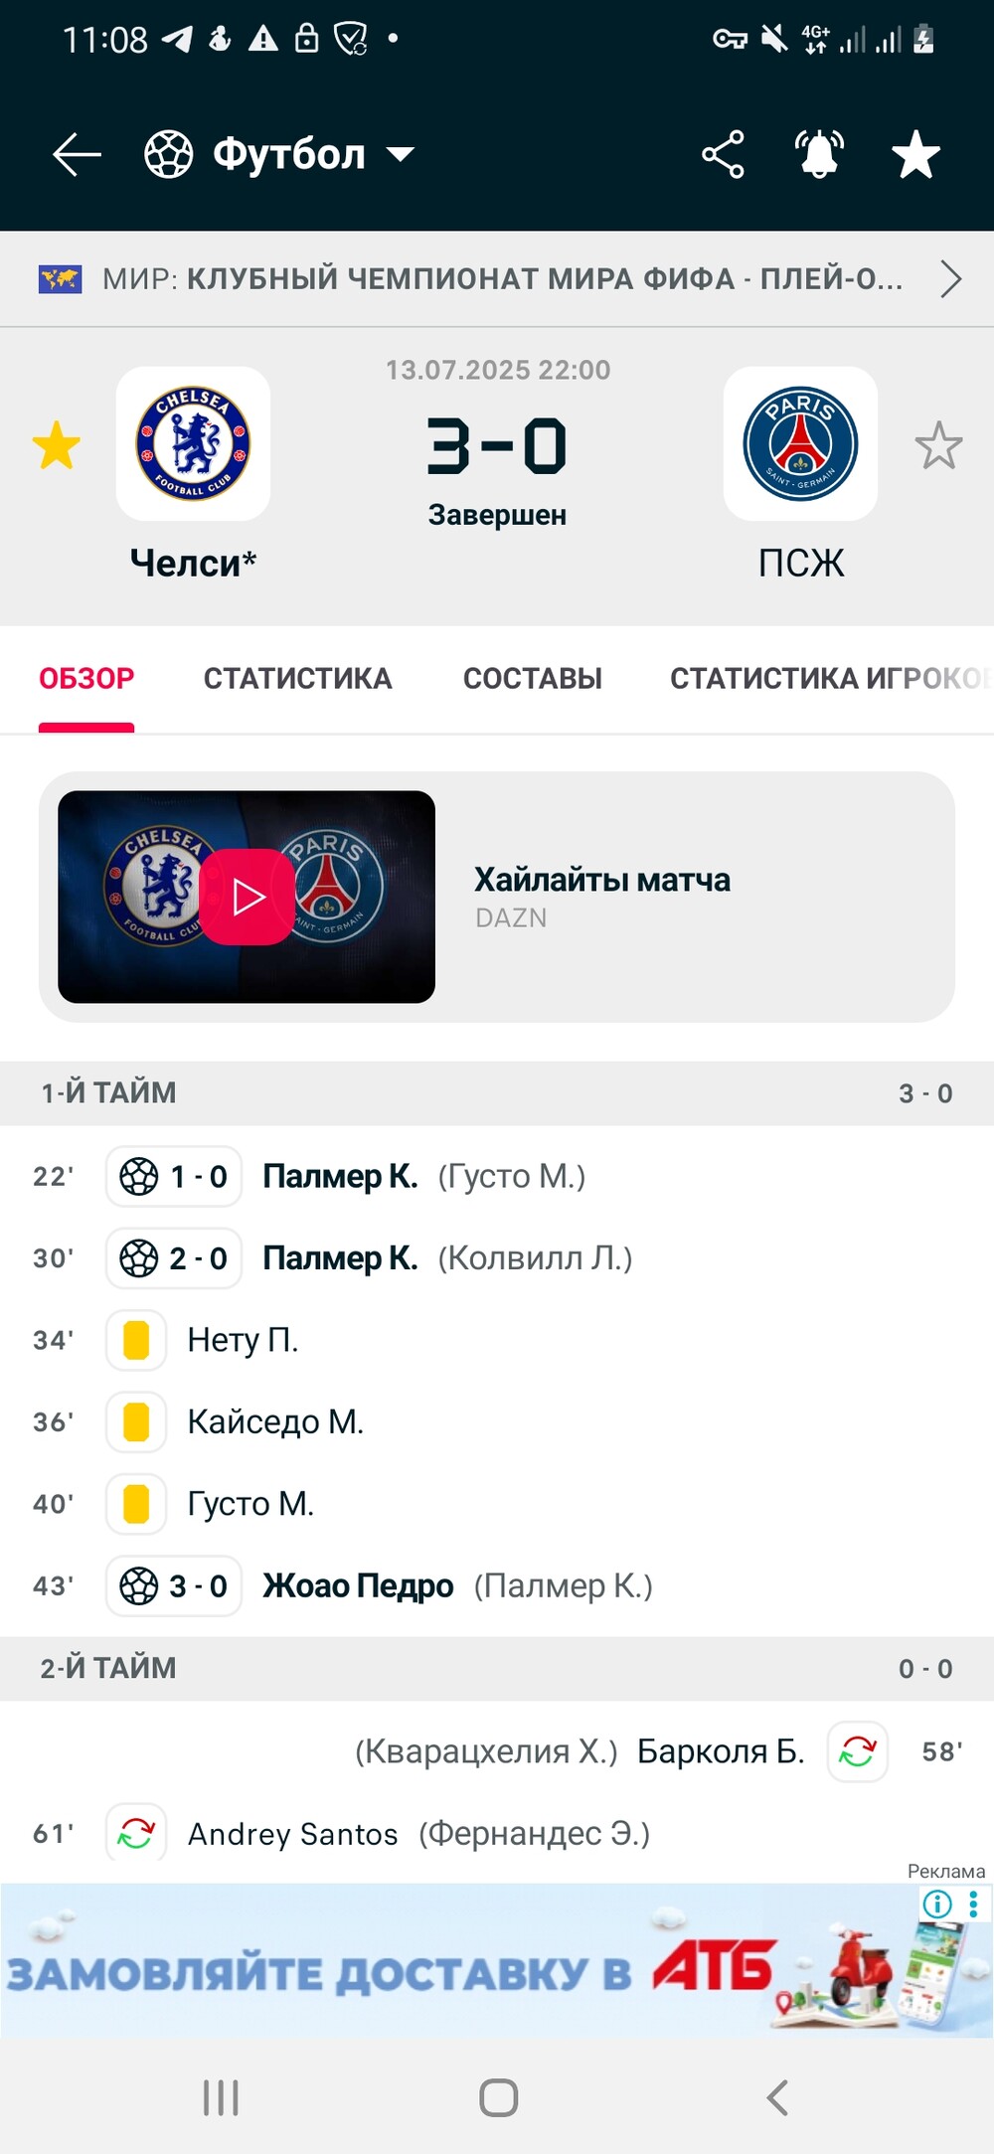Switch to the Статистика tab

(298, 679)
